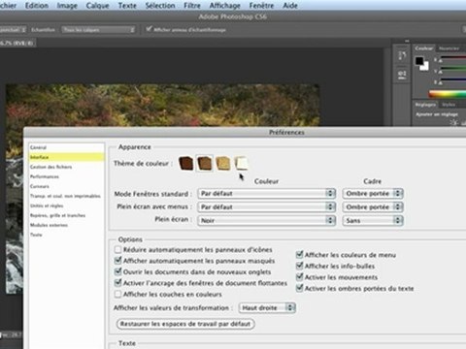Open the Échantillon dropdown in options bar
Viewport: 466px width, 349px height.
(98, 30)
